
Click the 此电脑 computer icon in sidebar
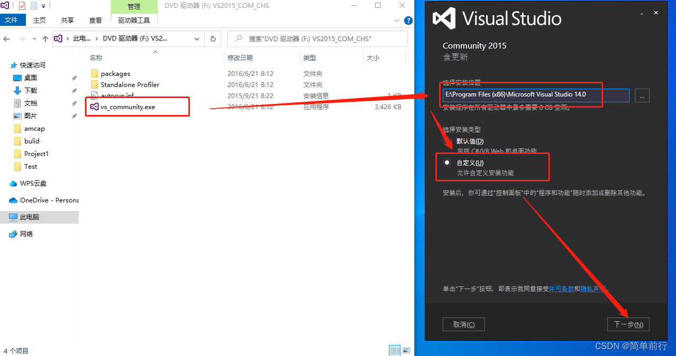(x=14, y=217)
